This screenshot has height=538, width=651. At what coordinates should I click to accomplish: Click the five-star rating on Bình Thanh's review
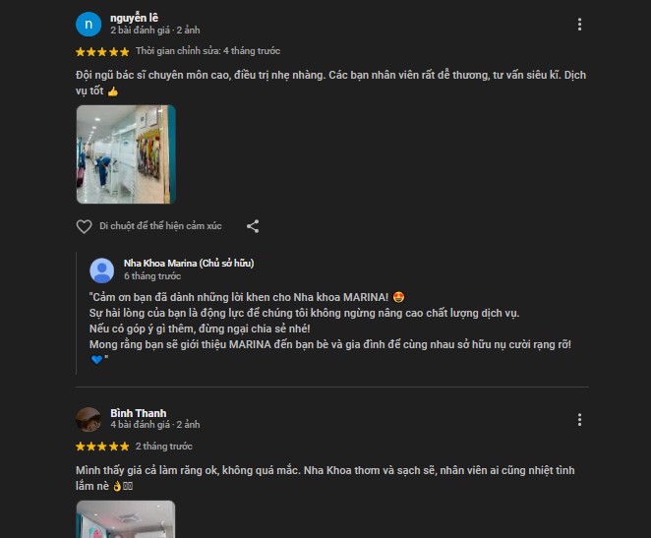coord(102,447)
